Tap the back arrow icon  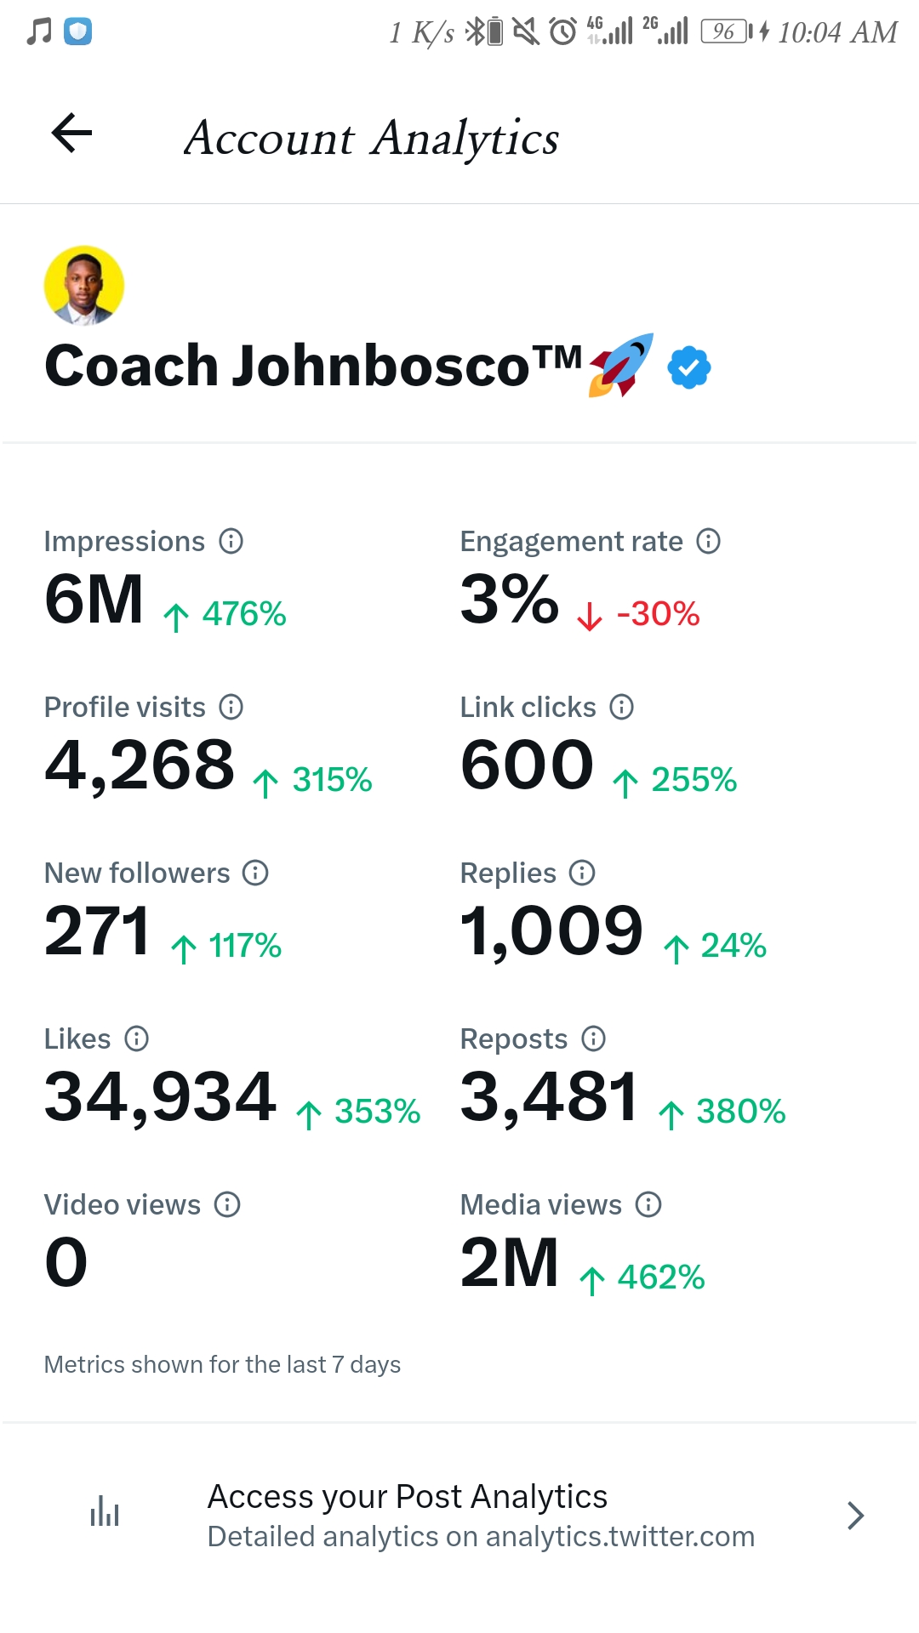pyautogui.click(x=71, y=134)
